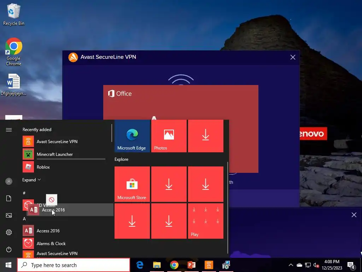The width and height of the screenshot is (362, 272).
Task: Click the app list scrollbar in Start
Action: point(112,133)
